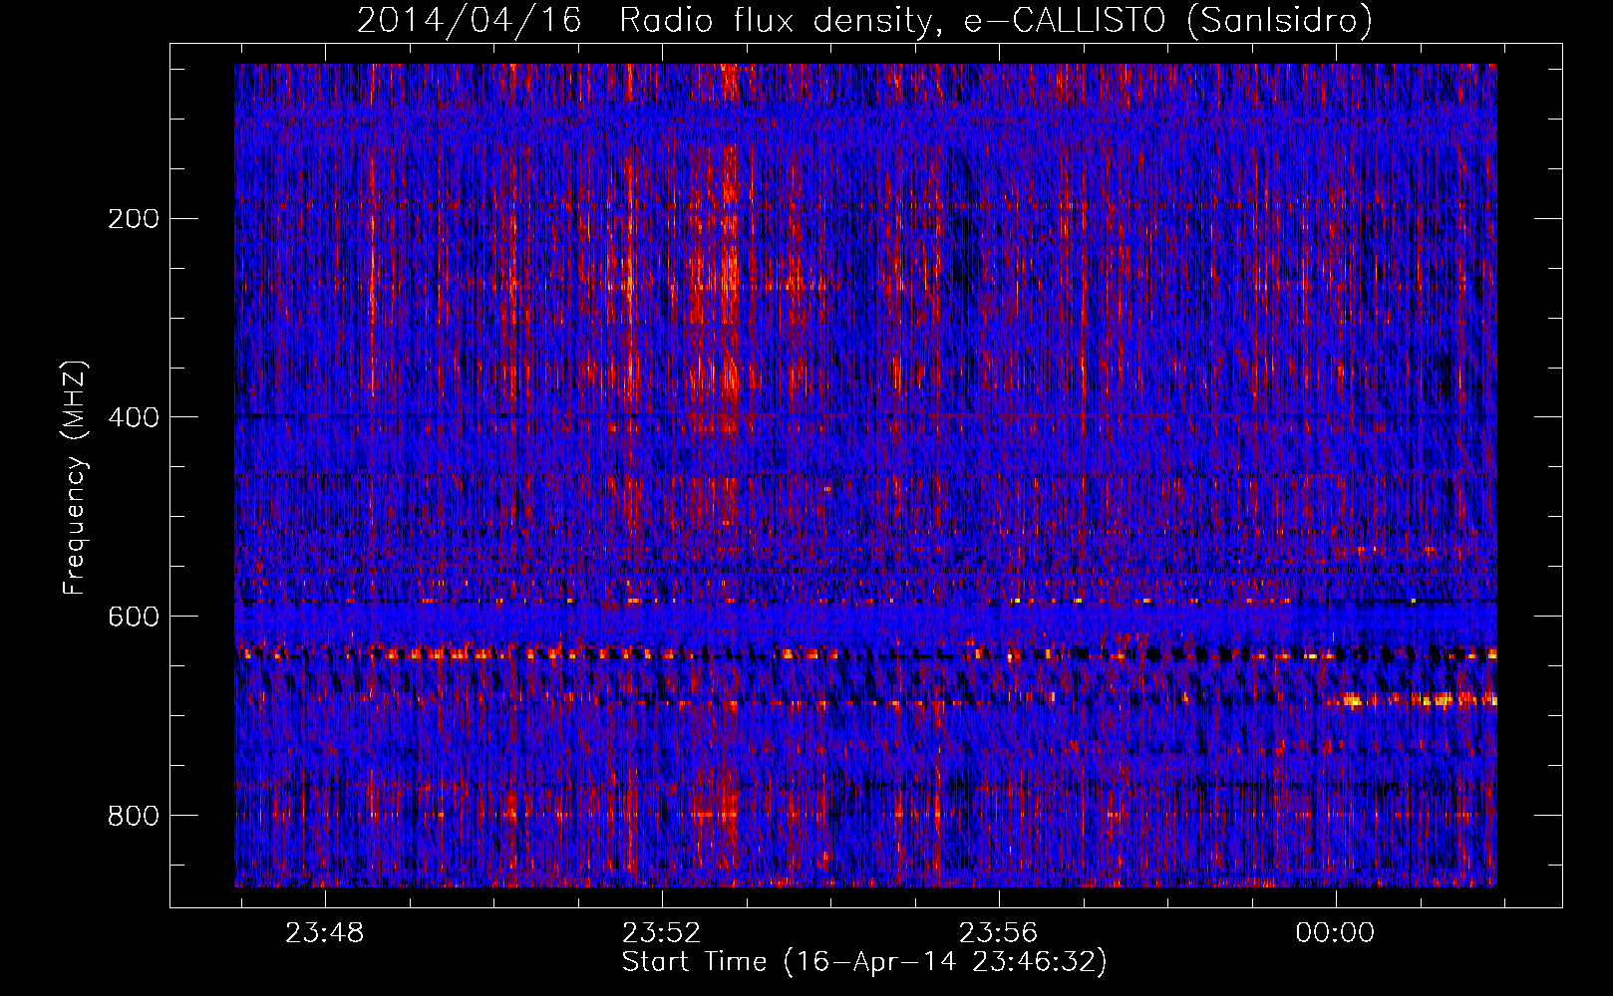Click the 800 frequency tick label
Screen dimensions: 1613x996
(133, 816)
